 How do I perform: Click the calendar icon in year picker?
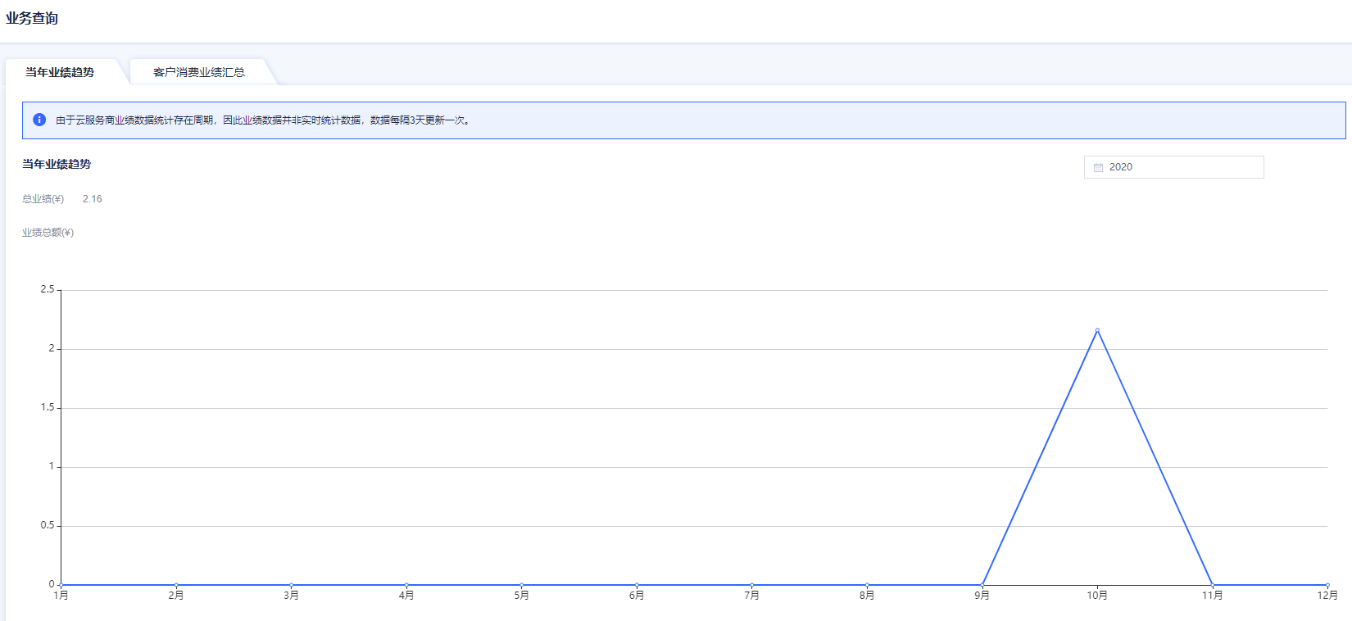[x=1098, y=167]
